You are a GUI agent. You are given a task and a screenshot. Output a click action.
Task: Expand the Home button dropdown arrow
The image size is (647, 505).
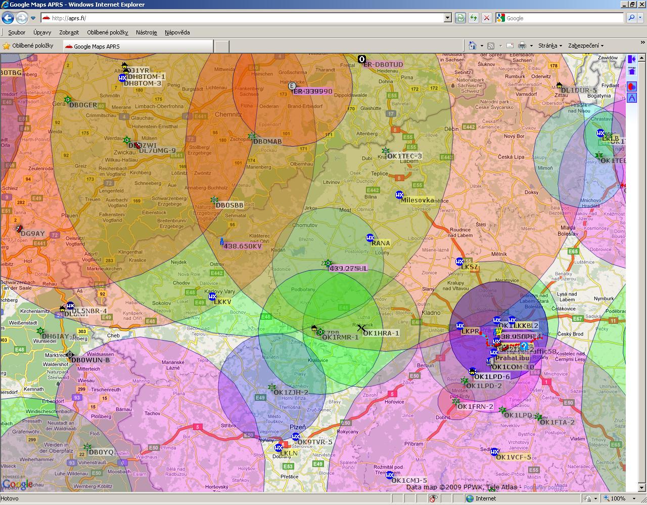(482, 46)
